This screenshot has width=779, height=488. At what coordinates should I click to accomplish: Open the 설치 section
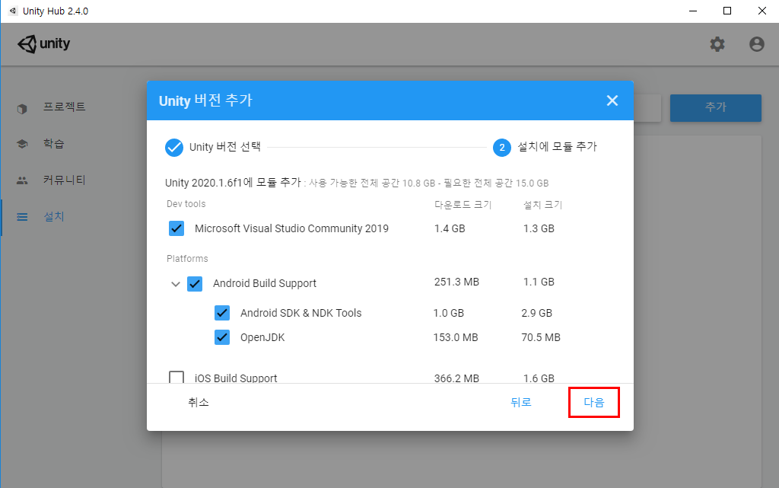pyautogui.click(x=54, y=217)
